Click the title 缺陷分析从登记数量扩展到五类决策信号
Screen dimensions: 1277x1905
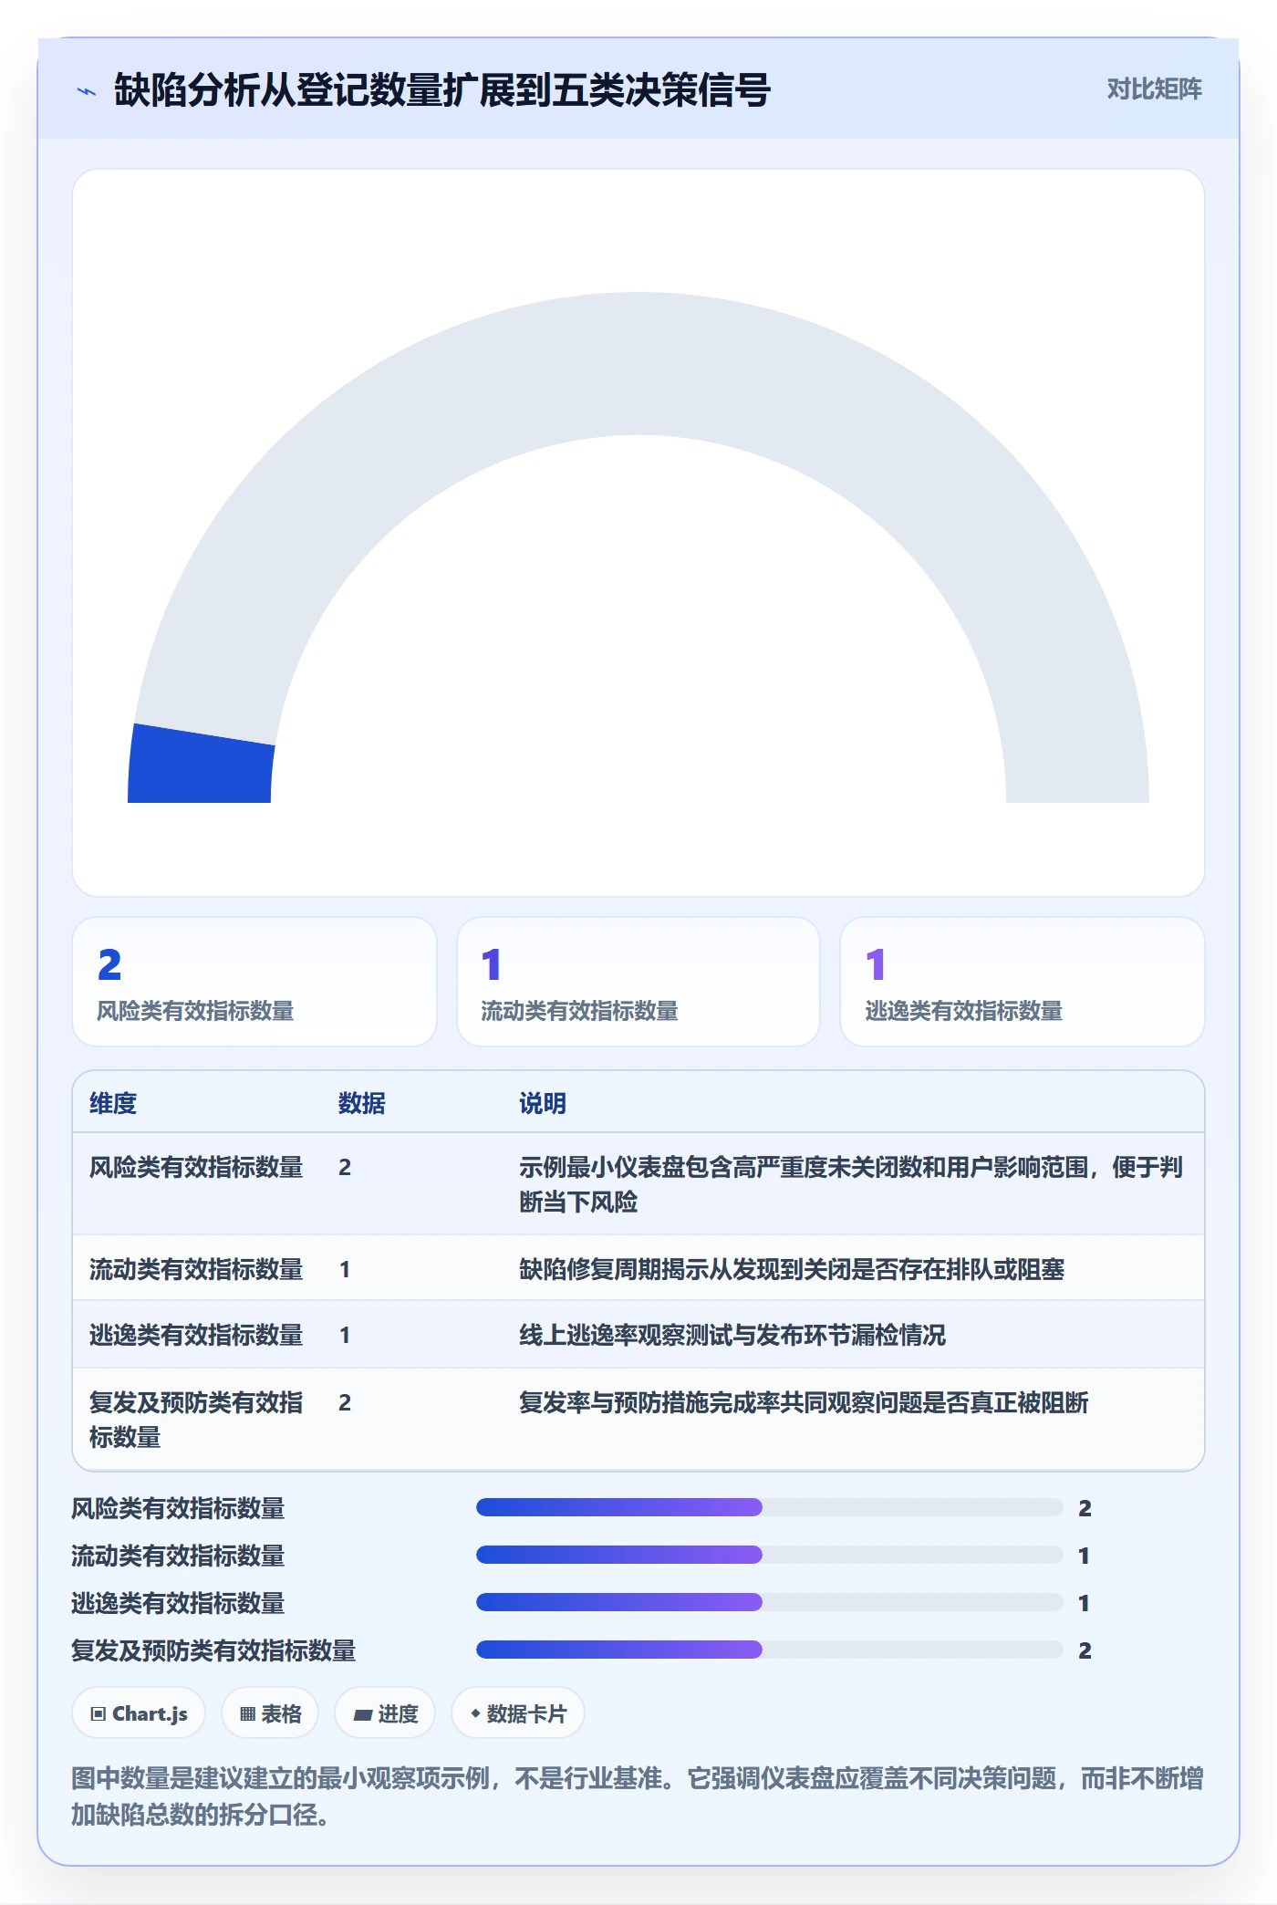442,90
